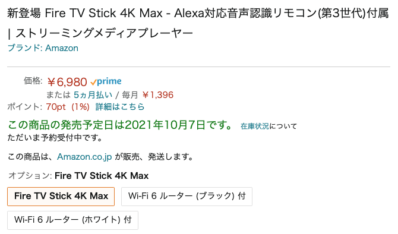Image resolution: width=398 pixels, height=234 pixels.
Task: Select the Fire TV Stick 4K Max option
Action: click(x=61, y=197)
